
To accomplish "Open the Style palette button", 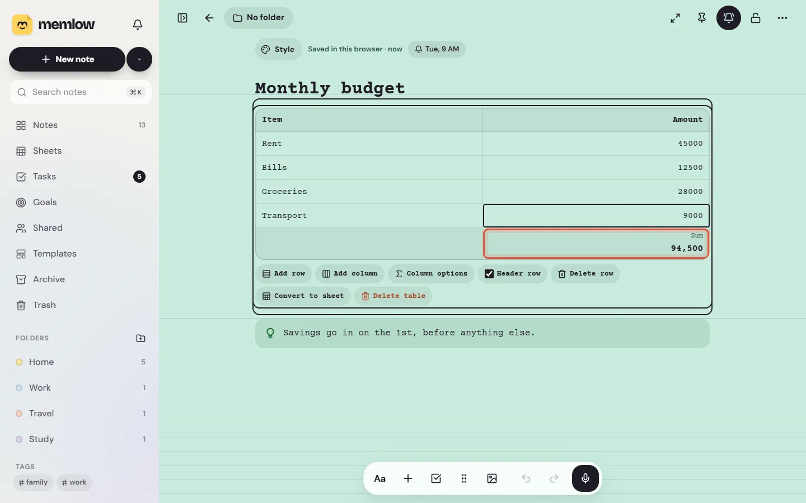I will [279, 49].
